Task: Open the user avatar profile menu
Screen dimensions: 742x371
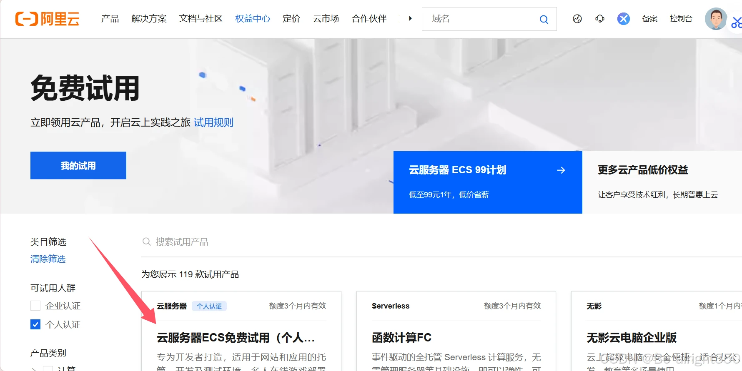Action: (716, 19)
